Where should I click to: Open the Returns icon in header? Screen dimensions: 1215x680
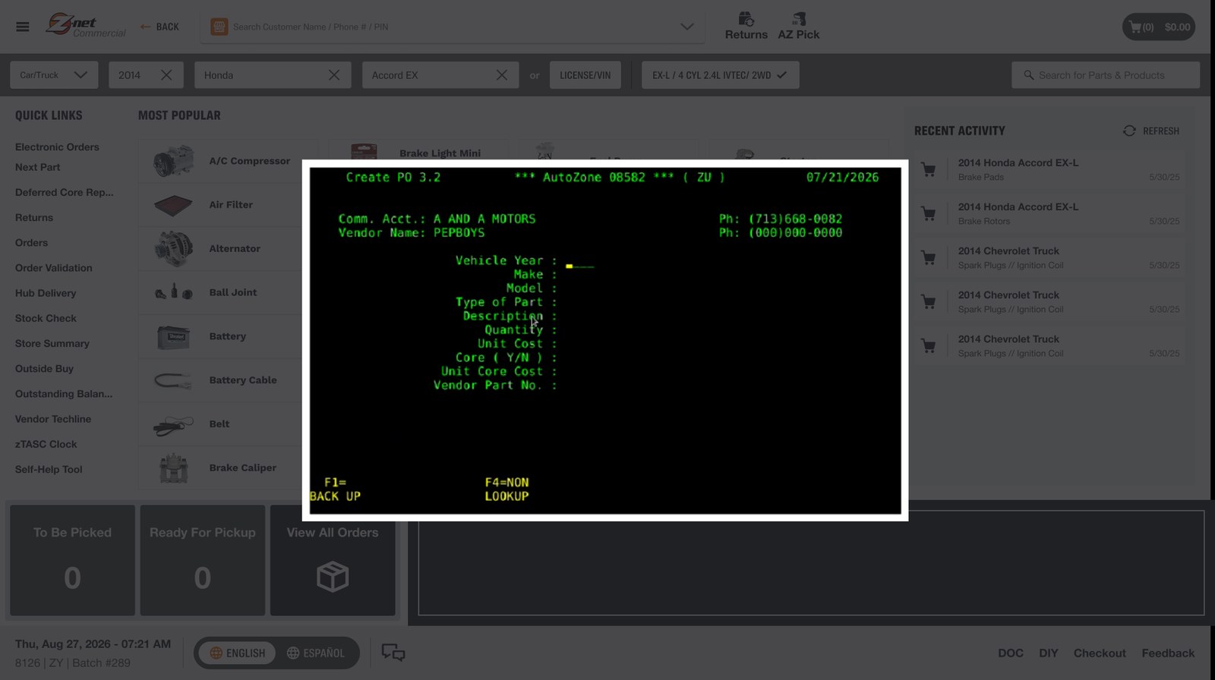click(746, 26)
